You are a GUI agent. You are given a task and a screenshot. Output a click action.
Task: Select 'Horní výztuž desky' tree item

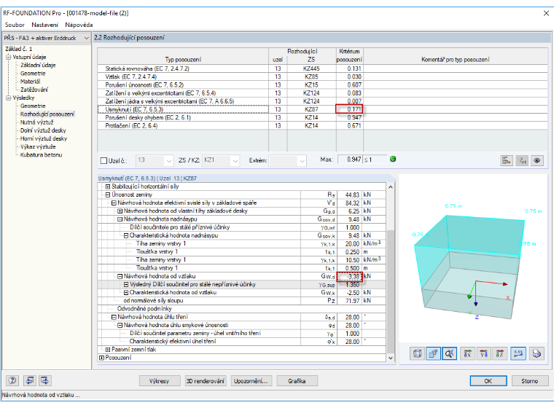(x=44, y=138)
